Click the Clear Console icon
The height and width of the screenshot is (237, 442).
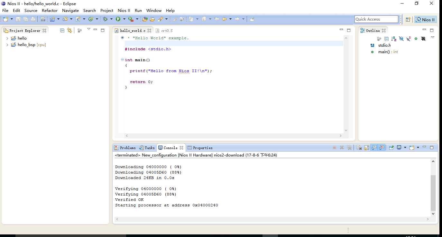point(359,147)
